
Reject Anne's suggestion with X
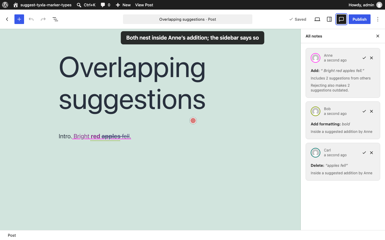pos(371,58)
